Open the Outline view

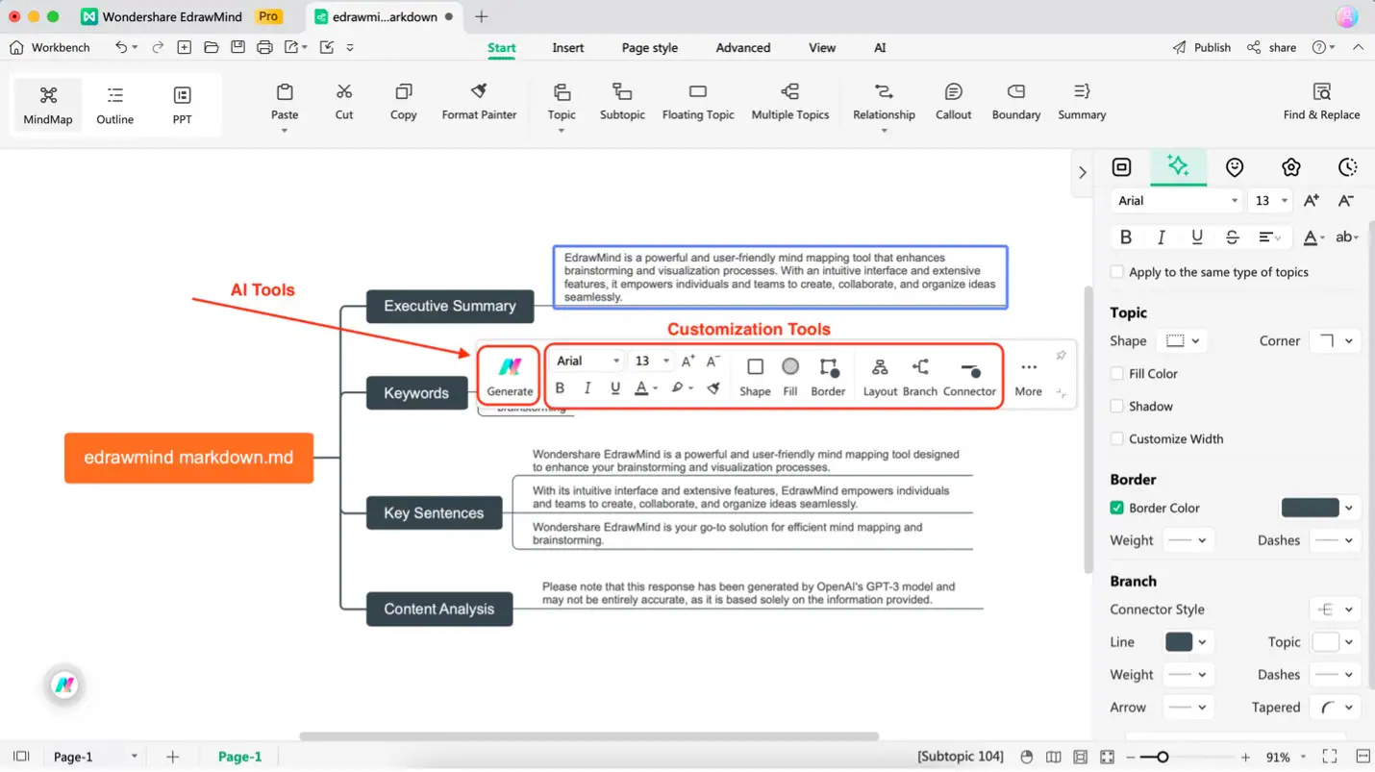[115, 105]
